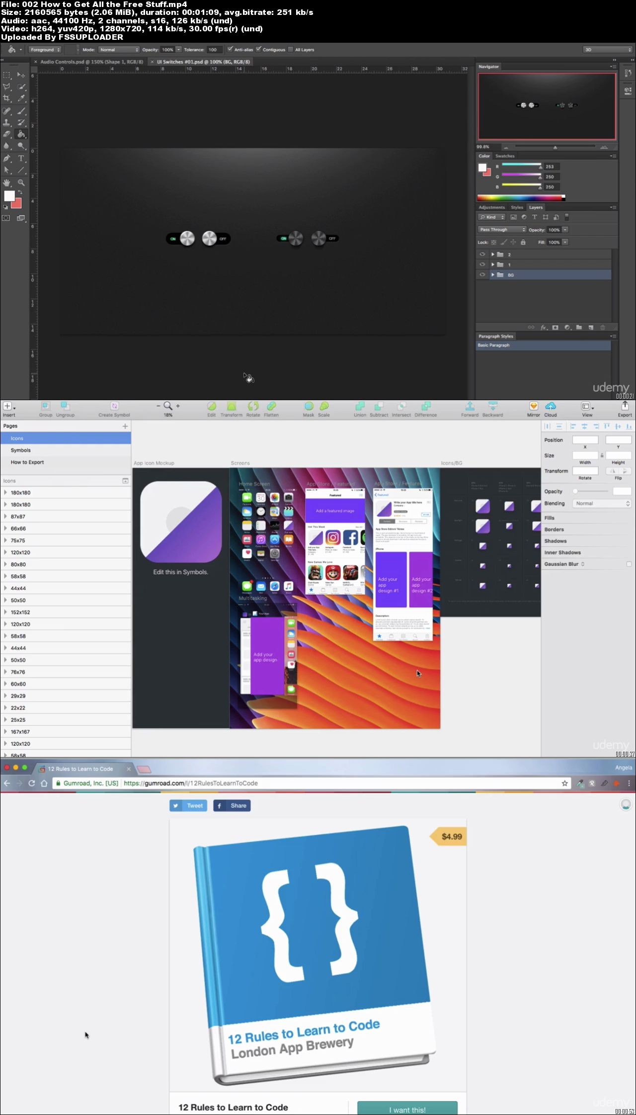Click the Cloud icon in Sketch toolbar

[x=551, y=409]
